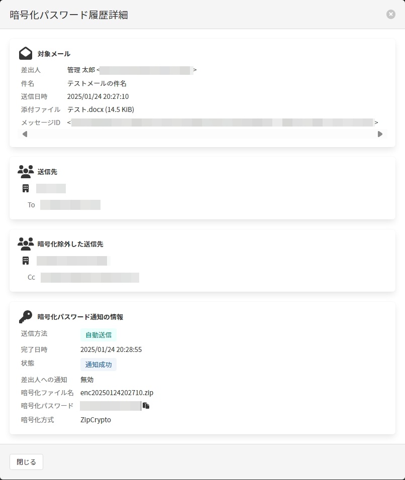Click the blurred To recipient address
405x480 pixels.
point(70,205)
